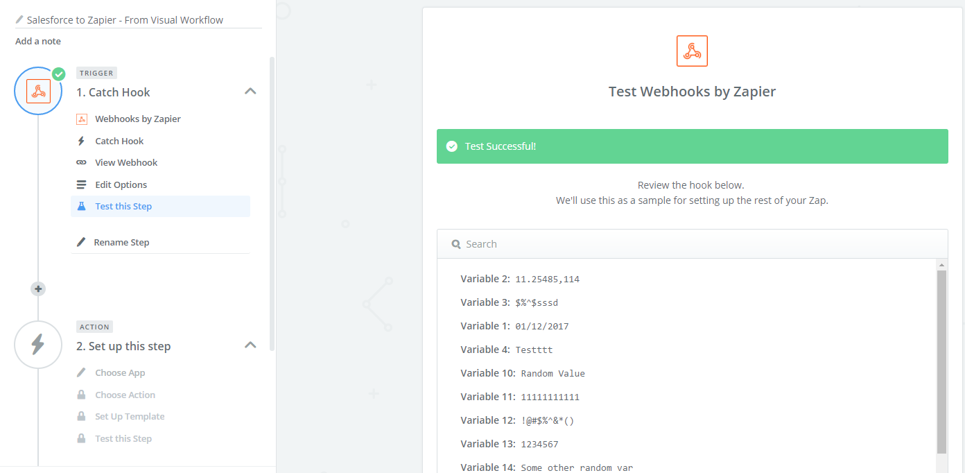Select Catch Hook menu item under trigger

119,141
